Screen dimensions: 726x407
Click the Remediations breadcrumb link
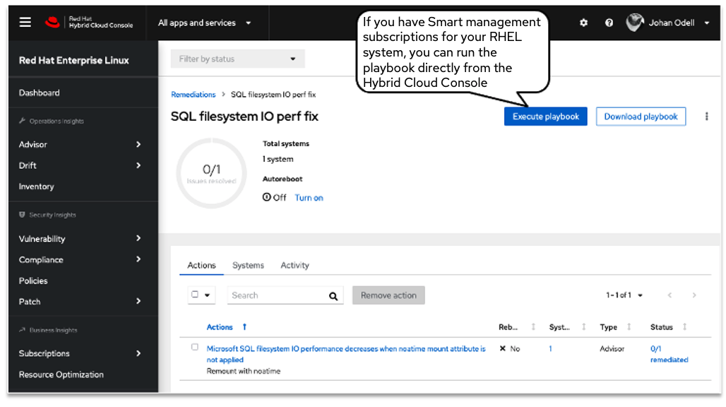(193, 95)
